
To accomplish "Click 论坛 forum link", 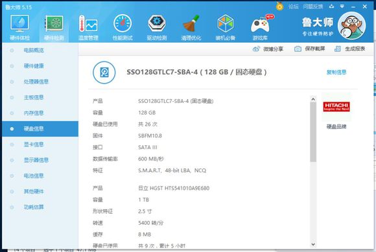I will coord(294,6).
